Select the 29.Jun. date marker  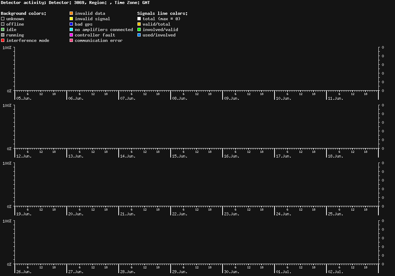point(180,272)
